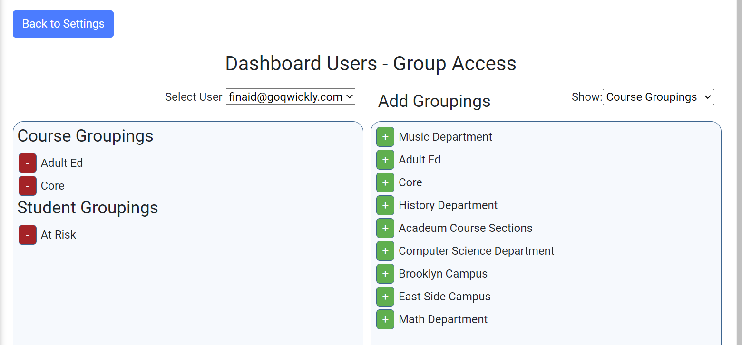Add Computer Science Department grouping
Screen dimensions: 742x345
(385, 251)
